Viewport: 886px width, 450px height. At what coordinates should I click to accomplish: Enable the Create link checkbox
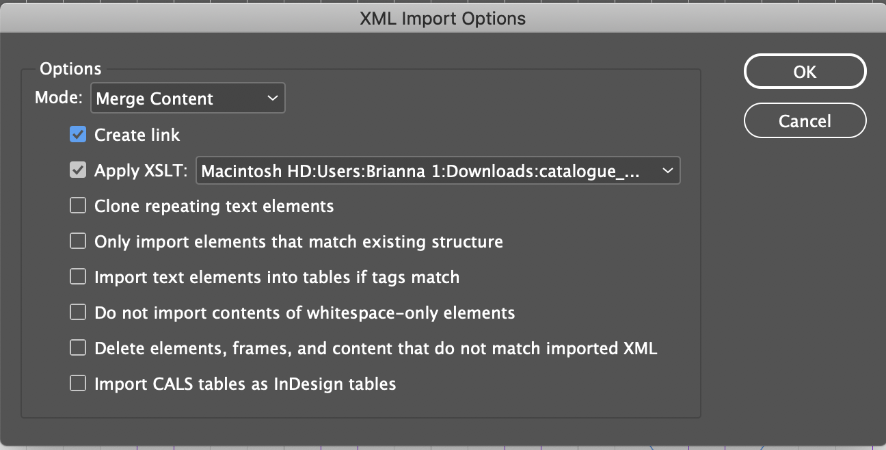[78, 135]
